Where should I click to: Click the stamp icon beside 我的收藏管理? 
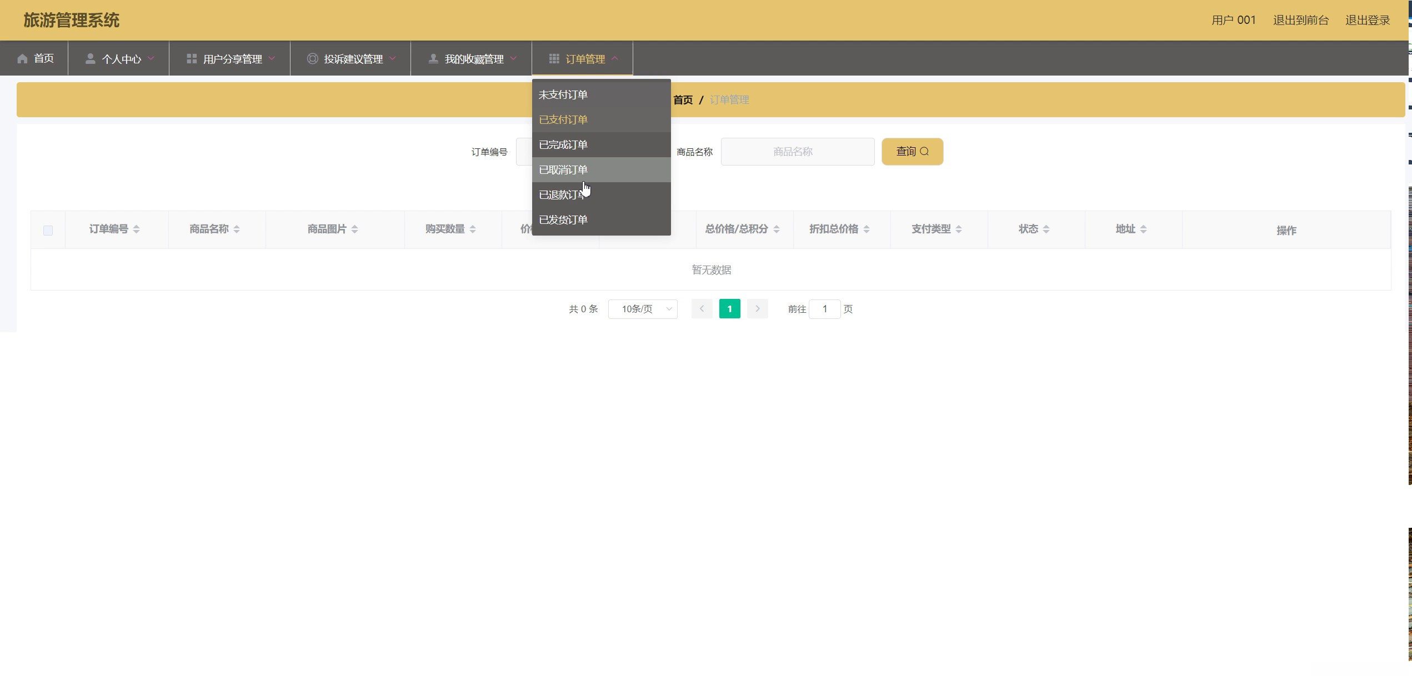pos(433,59)
